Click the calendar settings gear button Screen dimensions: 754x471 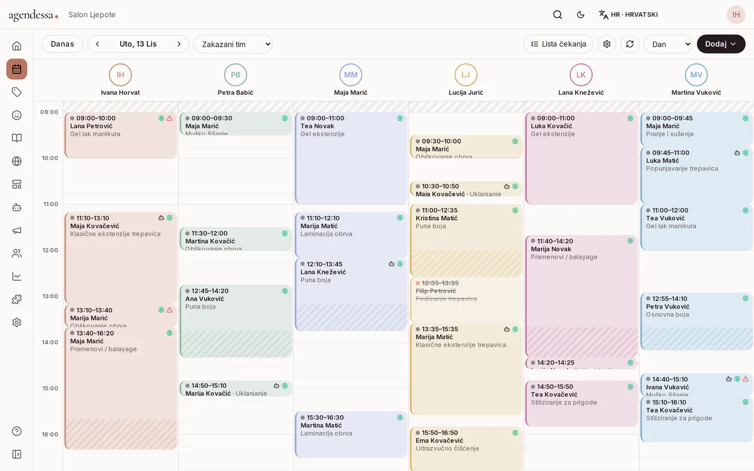[607, 44]
